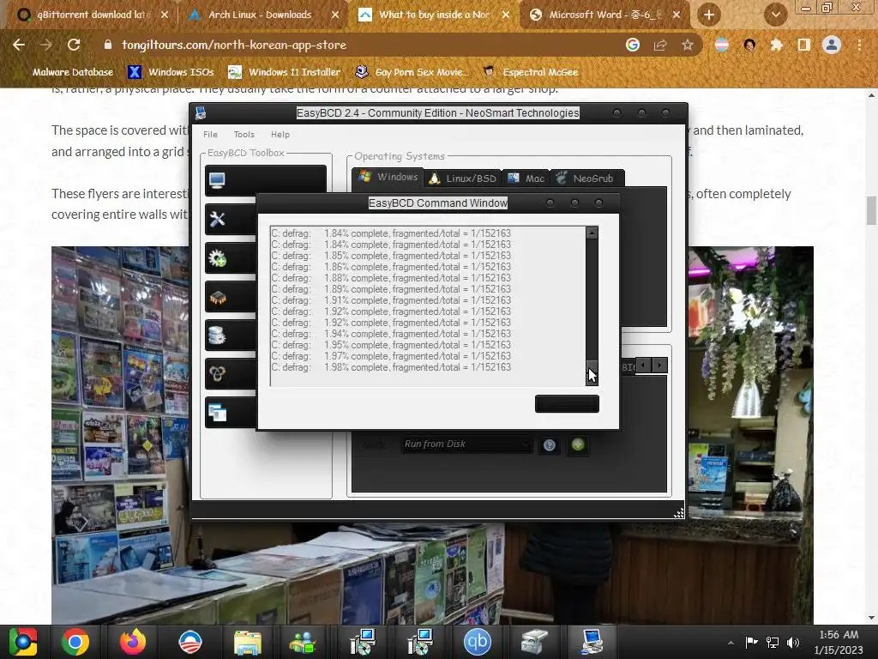Show hidden system tray icons

(731, 643)
